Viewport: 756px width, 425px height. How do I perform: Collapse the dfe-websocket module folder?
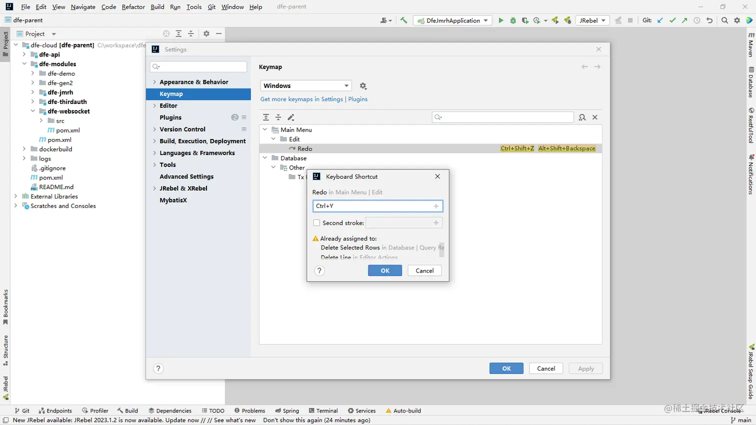tap(32, 111)
